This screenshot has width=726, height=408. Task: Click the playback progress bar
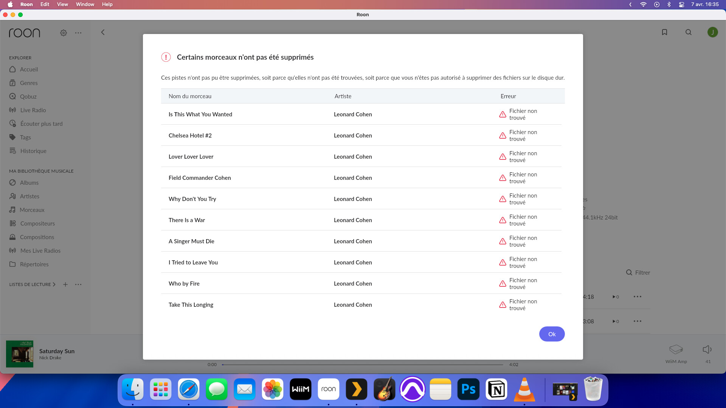pos(362,365)
